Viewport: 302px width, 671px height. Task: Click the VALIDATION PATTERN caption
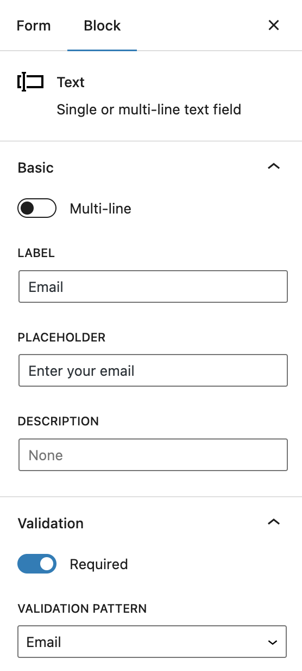(82, 609)
